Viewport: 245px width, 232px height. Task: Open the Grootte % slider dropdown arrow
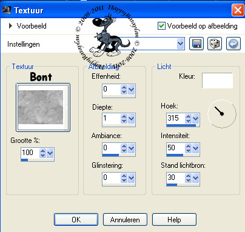(x=50, y=153)
